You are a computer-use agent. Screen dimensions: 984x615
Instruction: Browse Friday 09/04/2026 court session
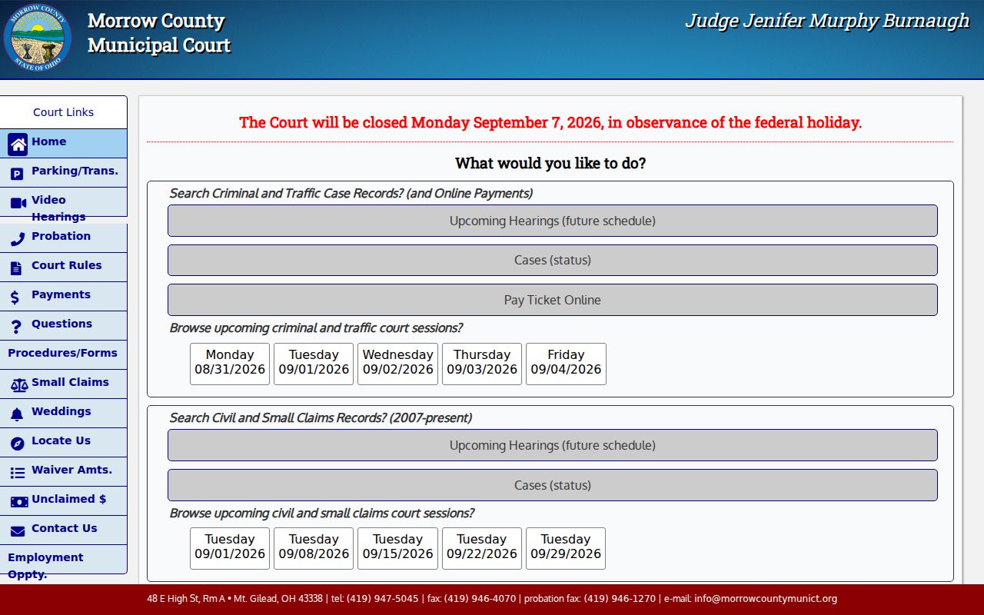(566, 364)
